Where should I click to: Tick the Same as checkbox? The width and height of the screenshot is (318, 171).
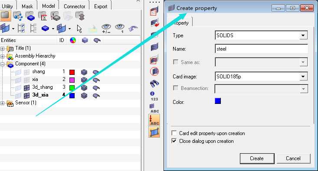click(176, 62)
